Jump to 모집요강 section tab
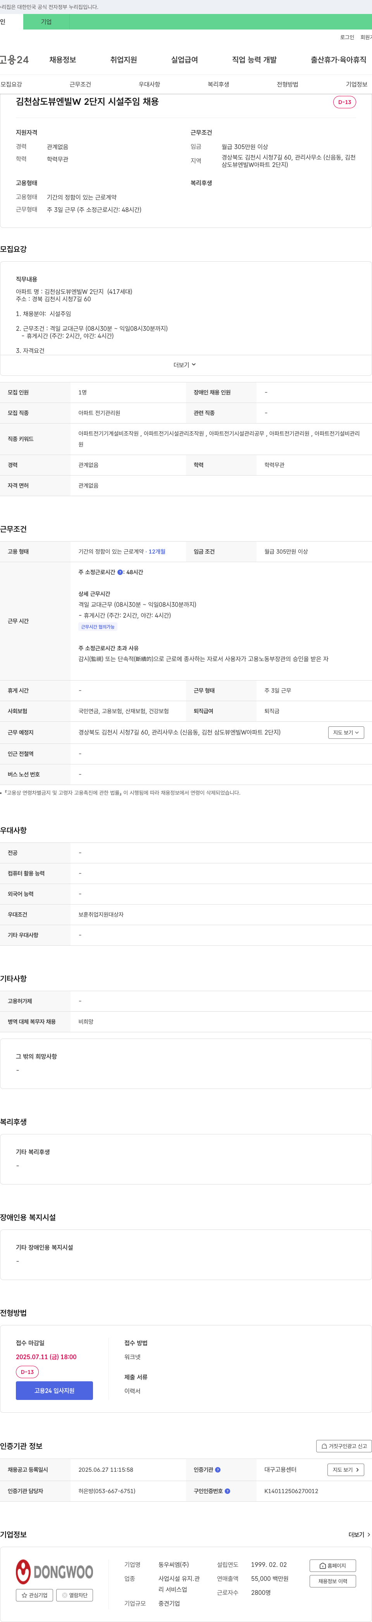The height and width of the screenshot is (1622, 372). [11, 84]
